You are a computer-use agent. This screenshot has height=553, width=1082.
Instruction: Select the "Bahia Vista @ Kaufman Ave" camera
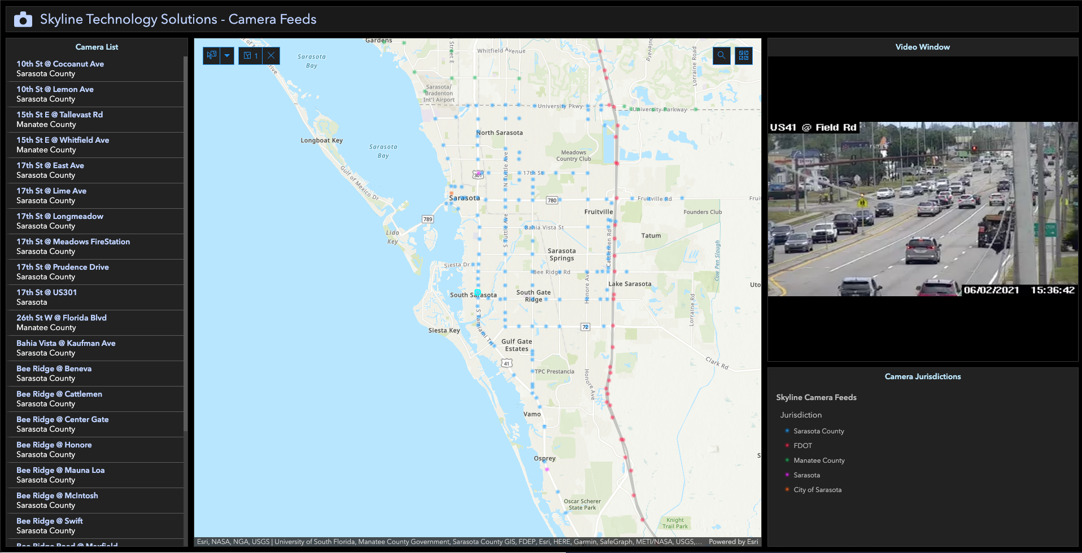pos(66,348)
